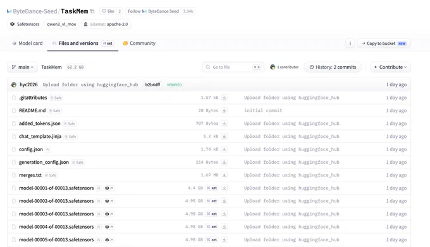Click the VERIFIED badge on latest commit
This screenshot has height=247, width=430.
click(174, 84)
